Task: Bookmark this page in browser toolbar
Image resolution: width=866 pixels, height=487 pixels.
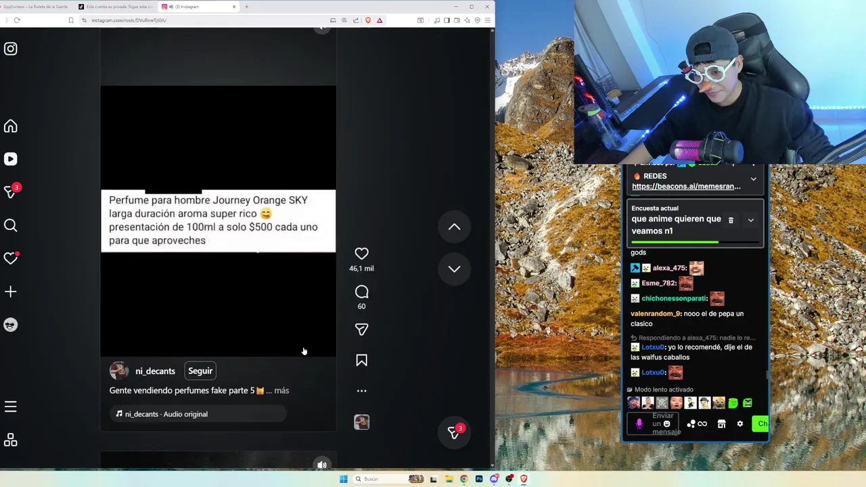Action: [x=70, y=20]
